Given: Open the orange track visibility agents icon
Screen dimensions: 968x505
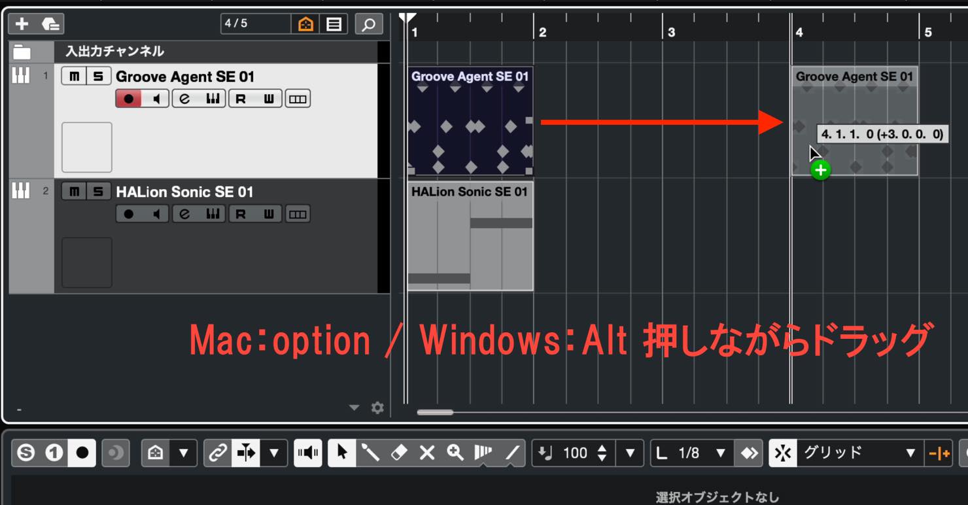Looking at the screenshot, I should [x=305, y=24].
